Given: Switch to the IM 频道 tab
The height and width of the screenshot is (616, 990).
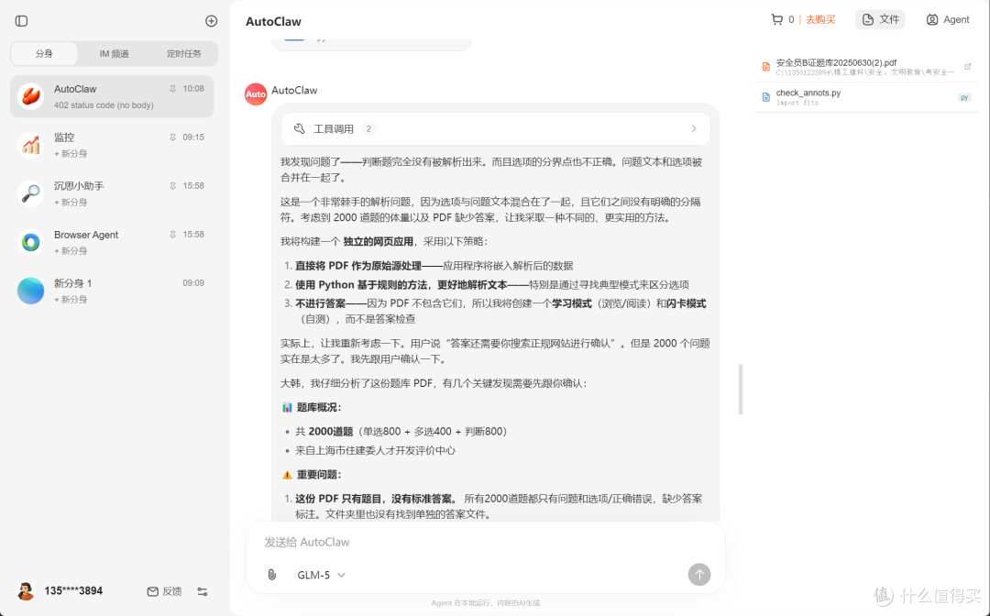Looking at the screenshot, I should coord(115,54).
